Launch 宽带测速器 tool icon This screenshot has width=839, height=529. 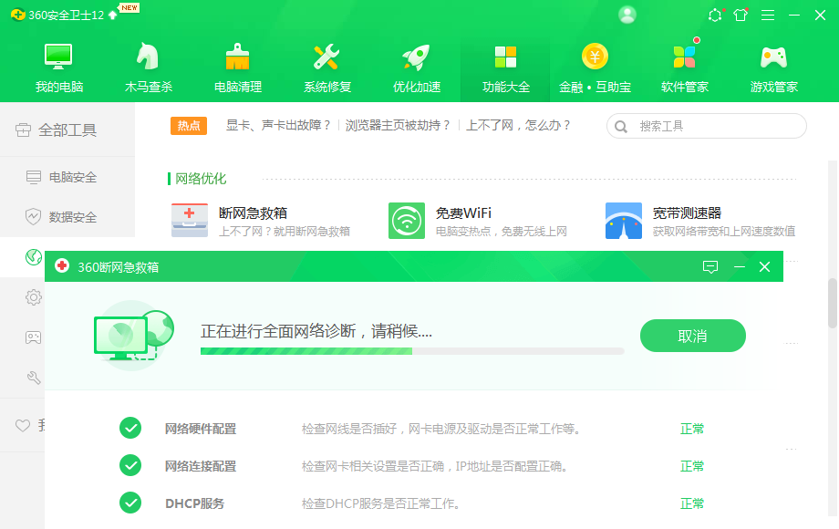(x=624, y=221)
